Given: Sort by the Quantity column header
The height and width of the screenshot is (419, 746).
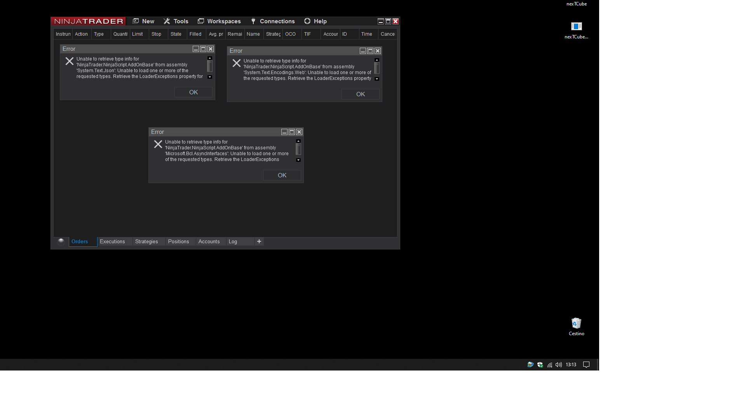Looking at the screenshot, I should coord(120,34).
